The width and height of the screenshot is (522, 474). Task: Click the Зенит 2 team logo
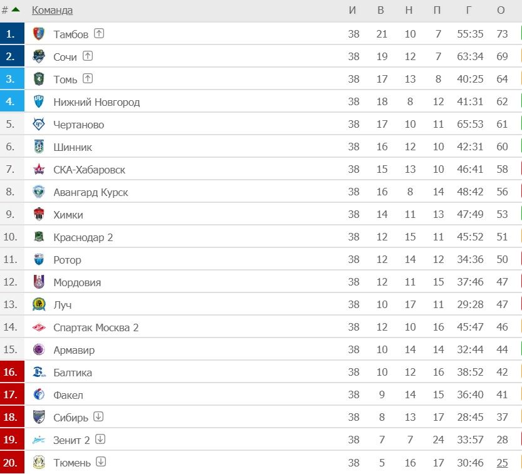point(39,440)
